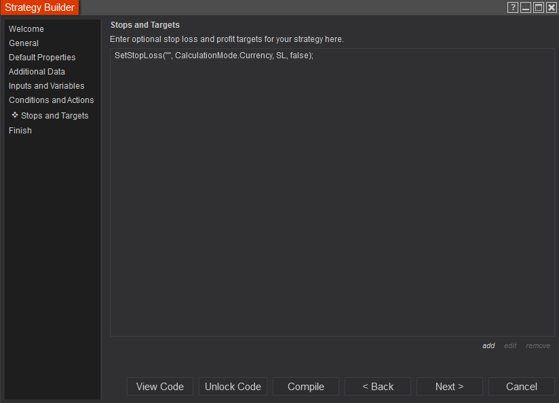Open the General step

click(x=24, y=43)
